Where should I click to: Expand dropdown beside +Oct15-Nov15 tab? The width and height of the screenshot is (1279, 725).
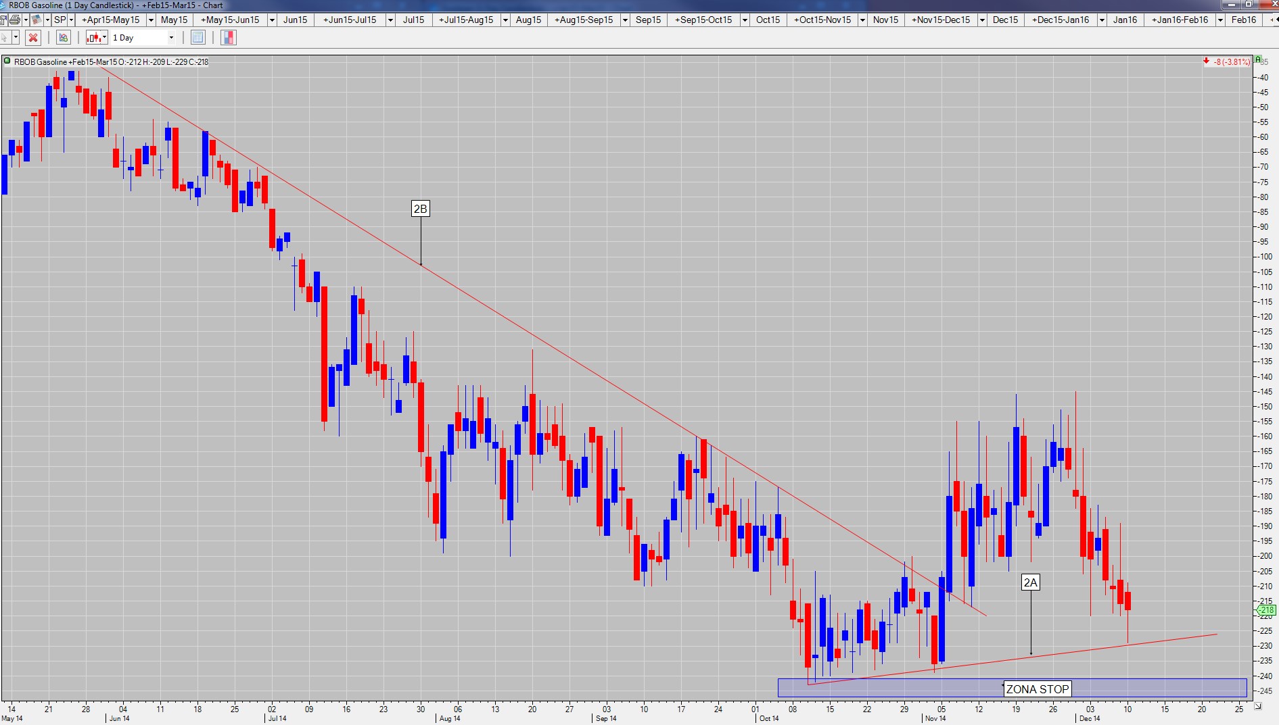862,20
